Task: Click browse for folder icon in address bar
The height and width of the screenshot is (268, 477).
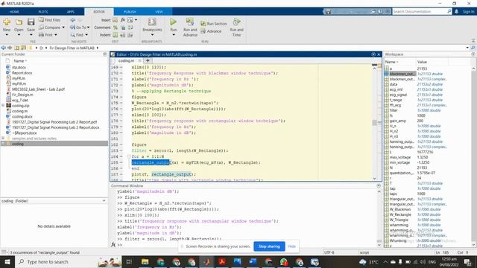Action: click(23, 48)
